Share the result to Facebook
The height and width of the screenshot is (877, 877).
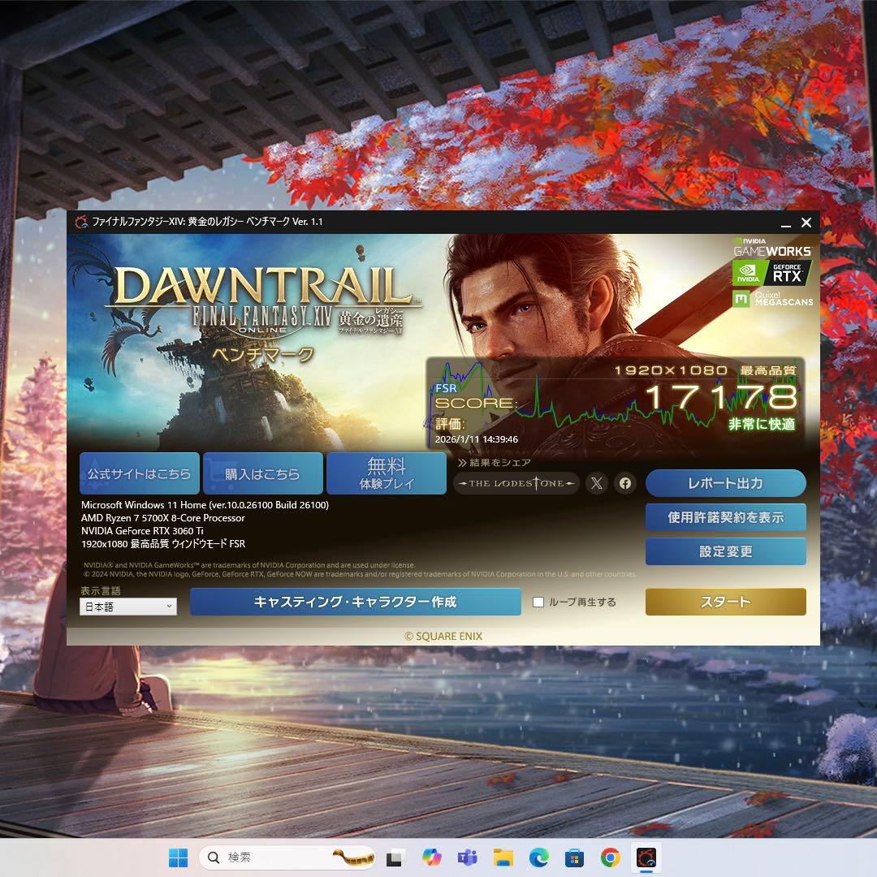pyautogui.click(x=624, y=483)
